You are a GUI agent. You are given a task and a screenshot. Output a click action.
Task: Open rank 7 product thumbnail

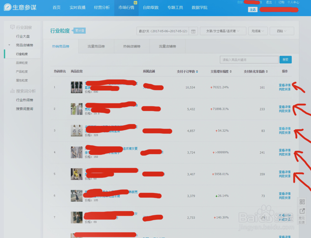[x=77, y=217]
